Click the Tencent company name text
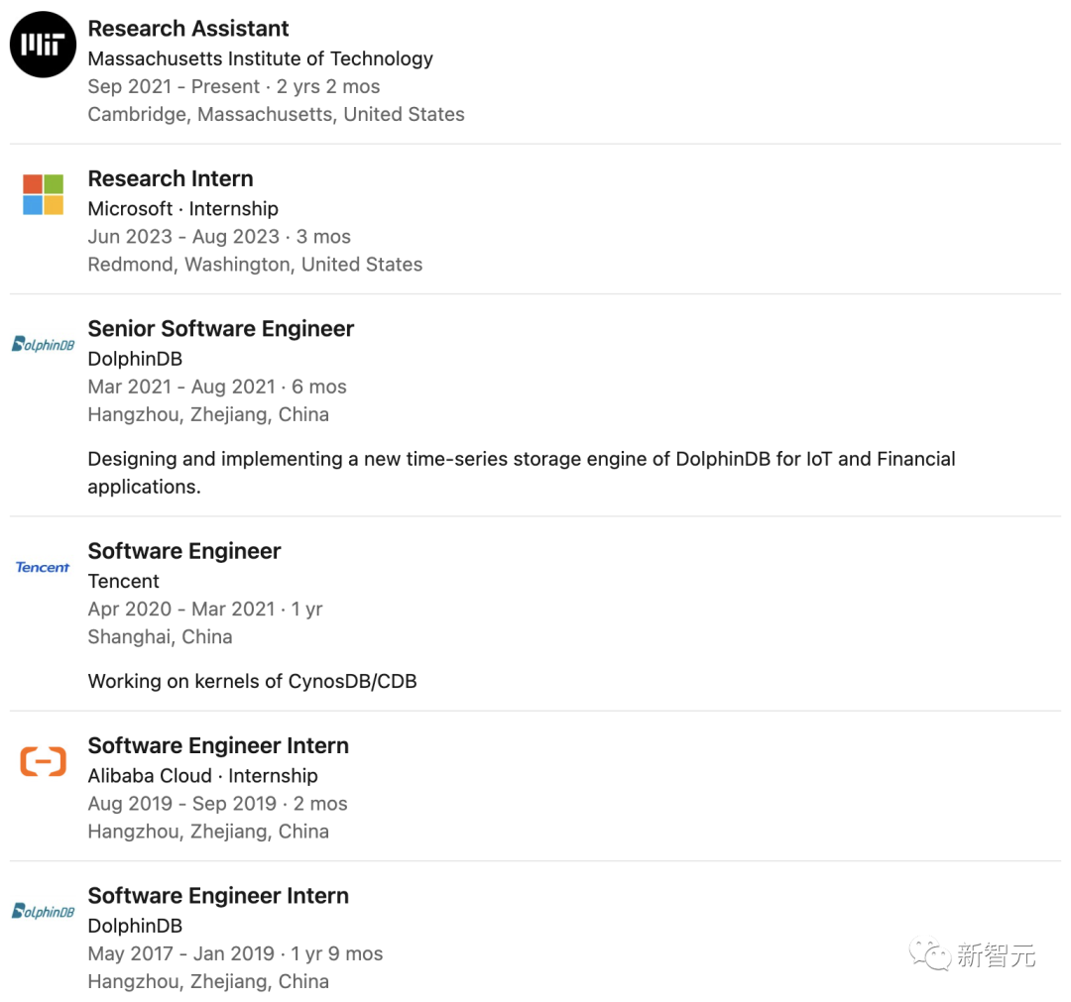 [x=124, y=581]
